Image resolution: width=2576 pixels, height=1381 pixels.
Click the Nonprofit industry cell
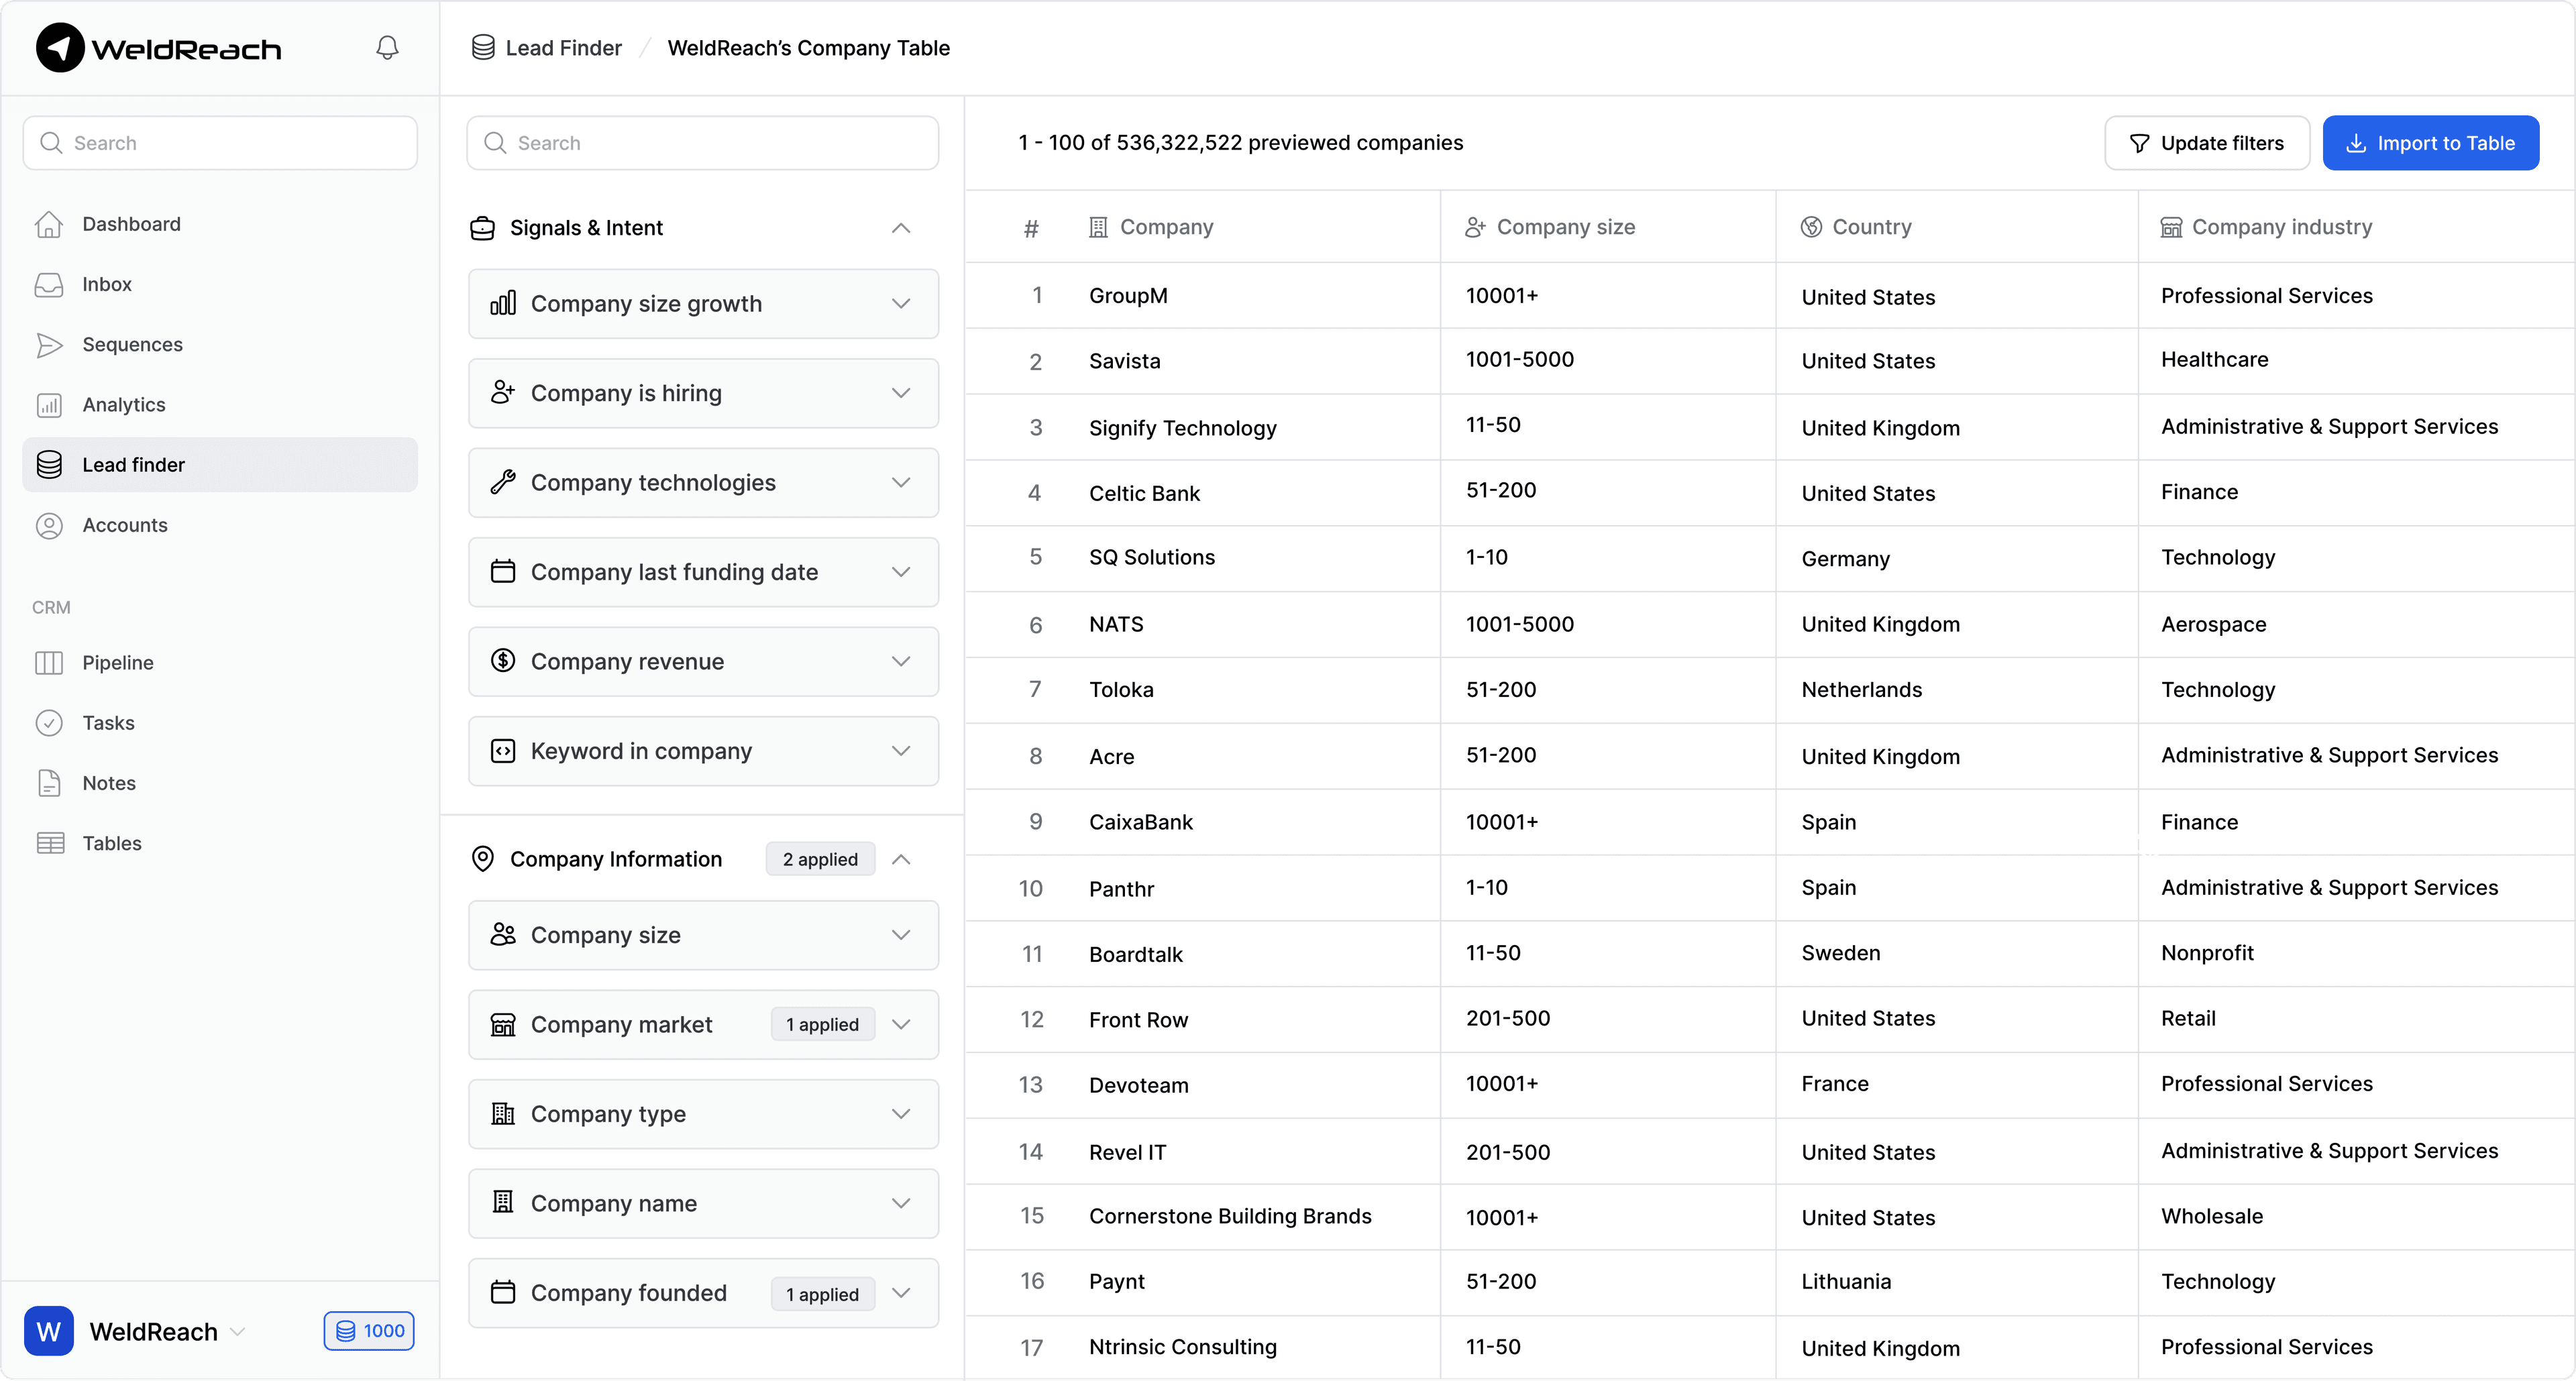point(2207,953)
